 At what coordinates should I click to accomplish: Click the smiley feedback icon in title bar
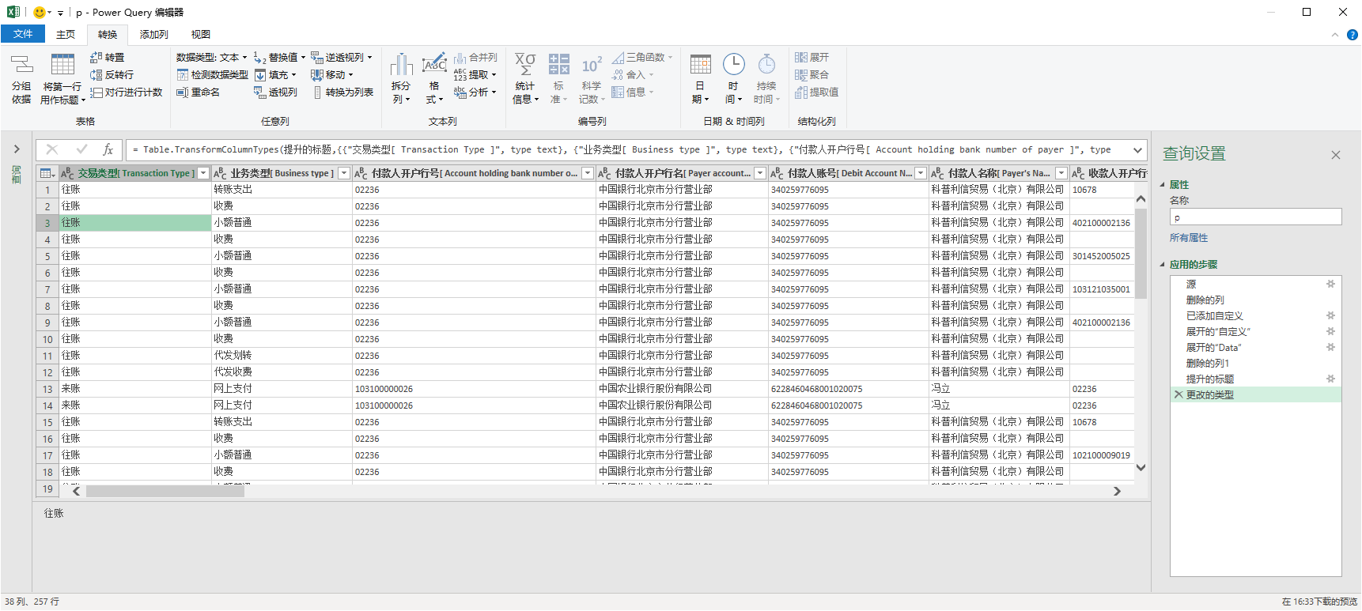[x=39, y=12]
